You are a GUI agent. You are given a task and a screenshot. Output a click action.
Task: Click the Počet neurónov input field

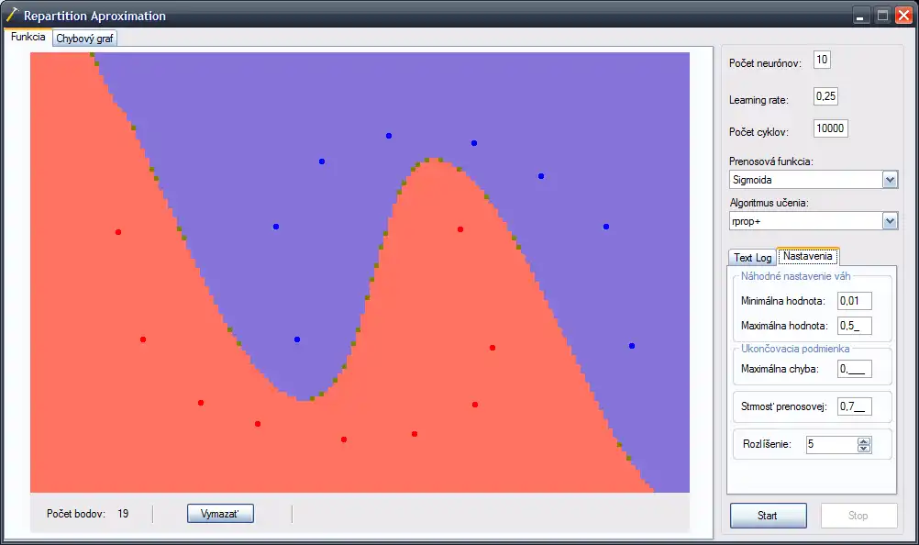[x=822, y=60]
